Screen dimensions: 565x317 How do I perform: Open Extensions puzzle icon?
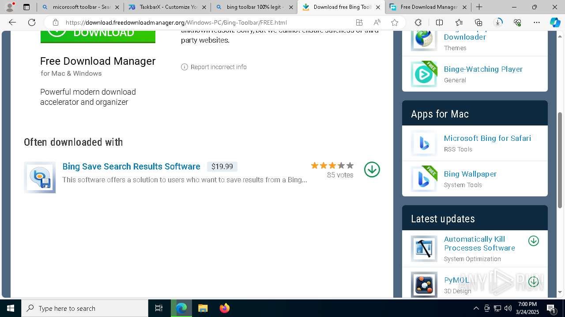click(x=418, y=22)
